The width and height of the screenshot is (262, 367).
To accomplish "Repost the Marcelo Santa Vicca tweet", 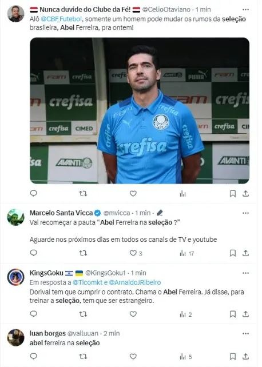I will tap(83, 253).
